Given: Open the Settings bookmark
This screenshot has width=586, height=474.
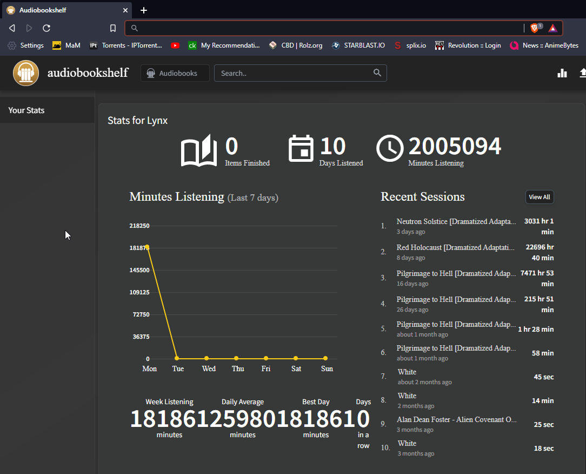Looking at the screenshot, I should 26,45.
